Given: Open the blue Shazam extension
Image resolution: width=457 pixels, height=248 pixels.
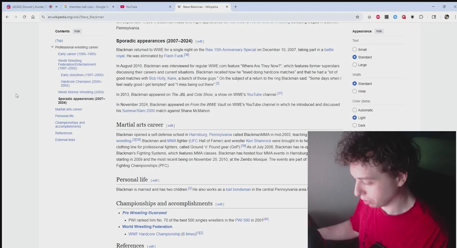Looking at the screenshot, I should 395,17.
